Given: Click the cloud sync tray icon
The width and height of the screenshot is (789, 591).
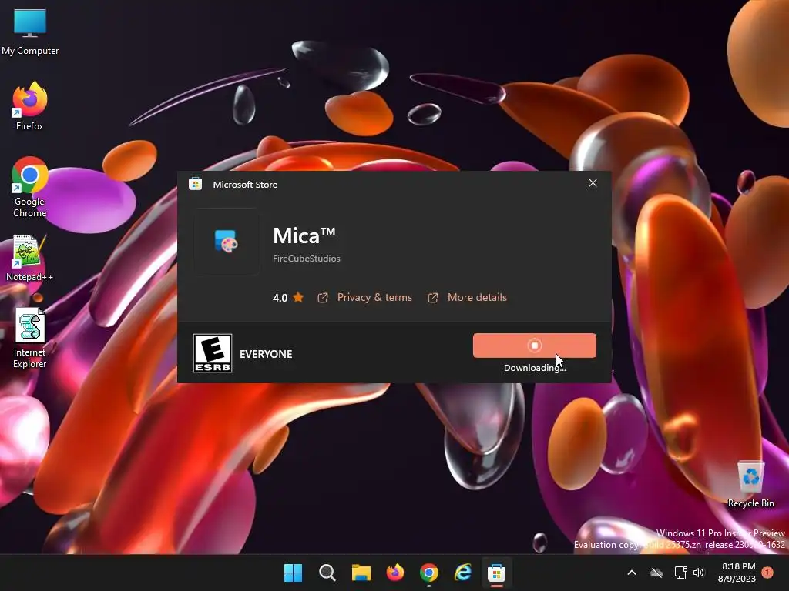Looking at the screenshot, I should [656, 573].
